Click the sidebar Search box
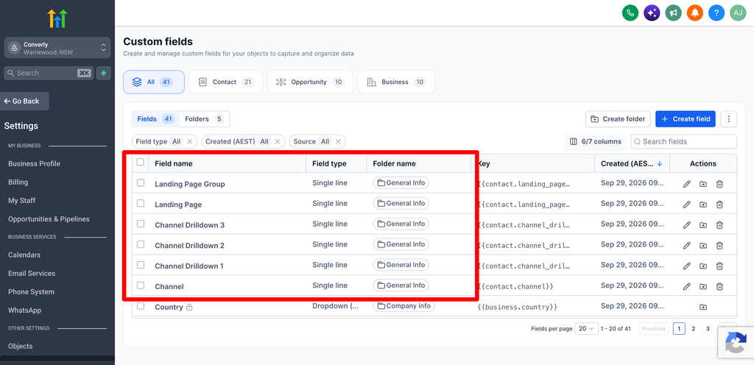Screen dimensions: 754x365 pos(49,73)
